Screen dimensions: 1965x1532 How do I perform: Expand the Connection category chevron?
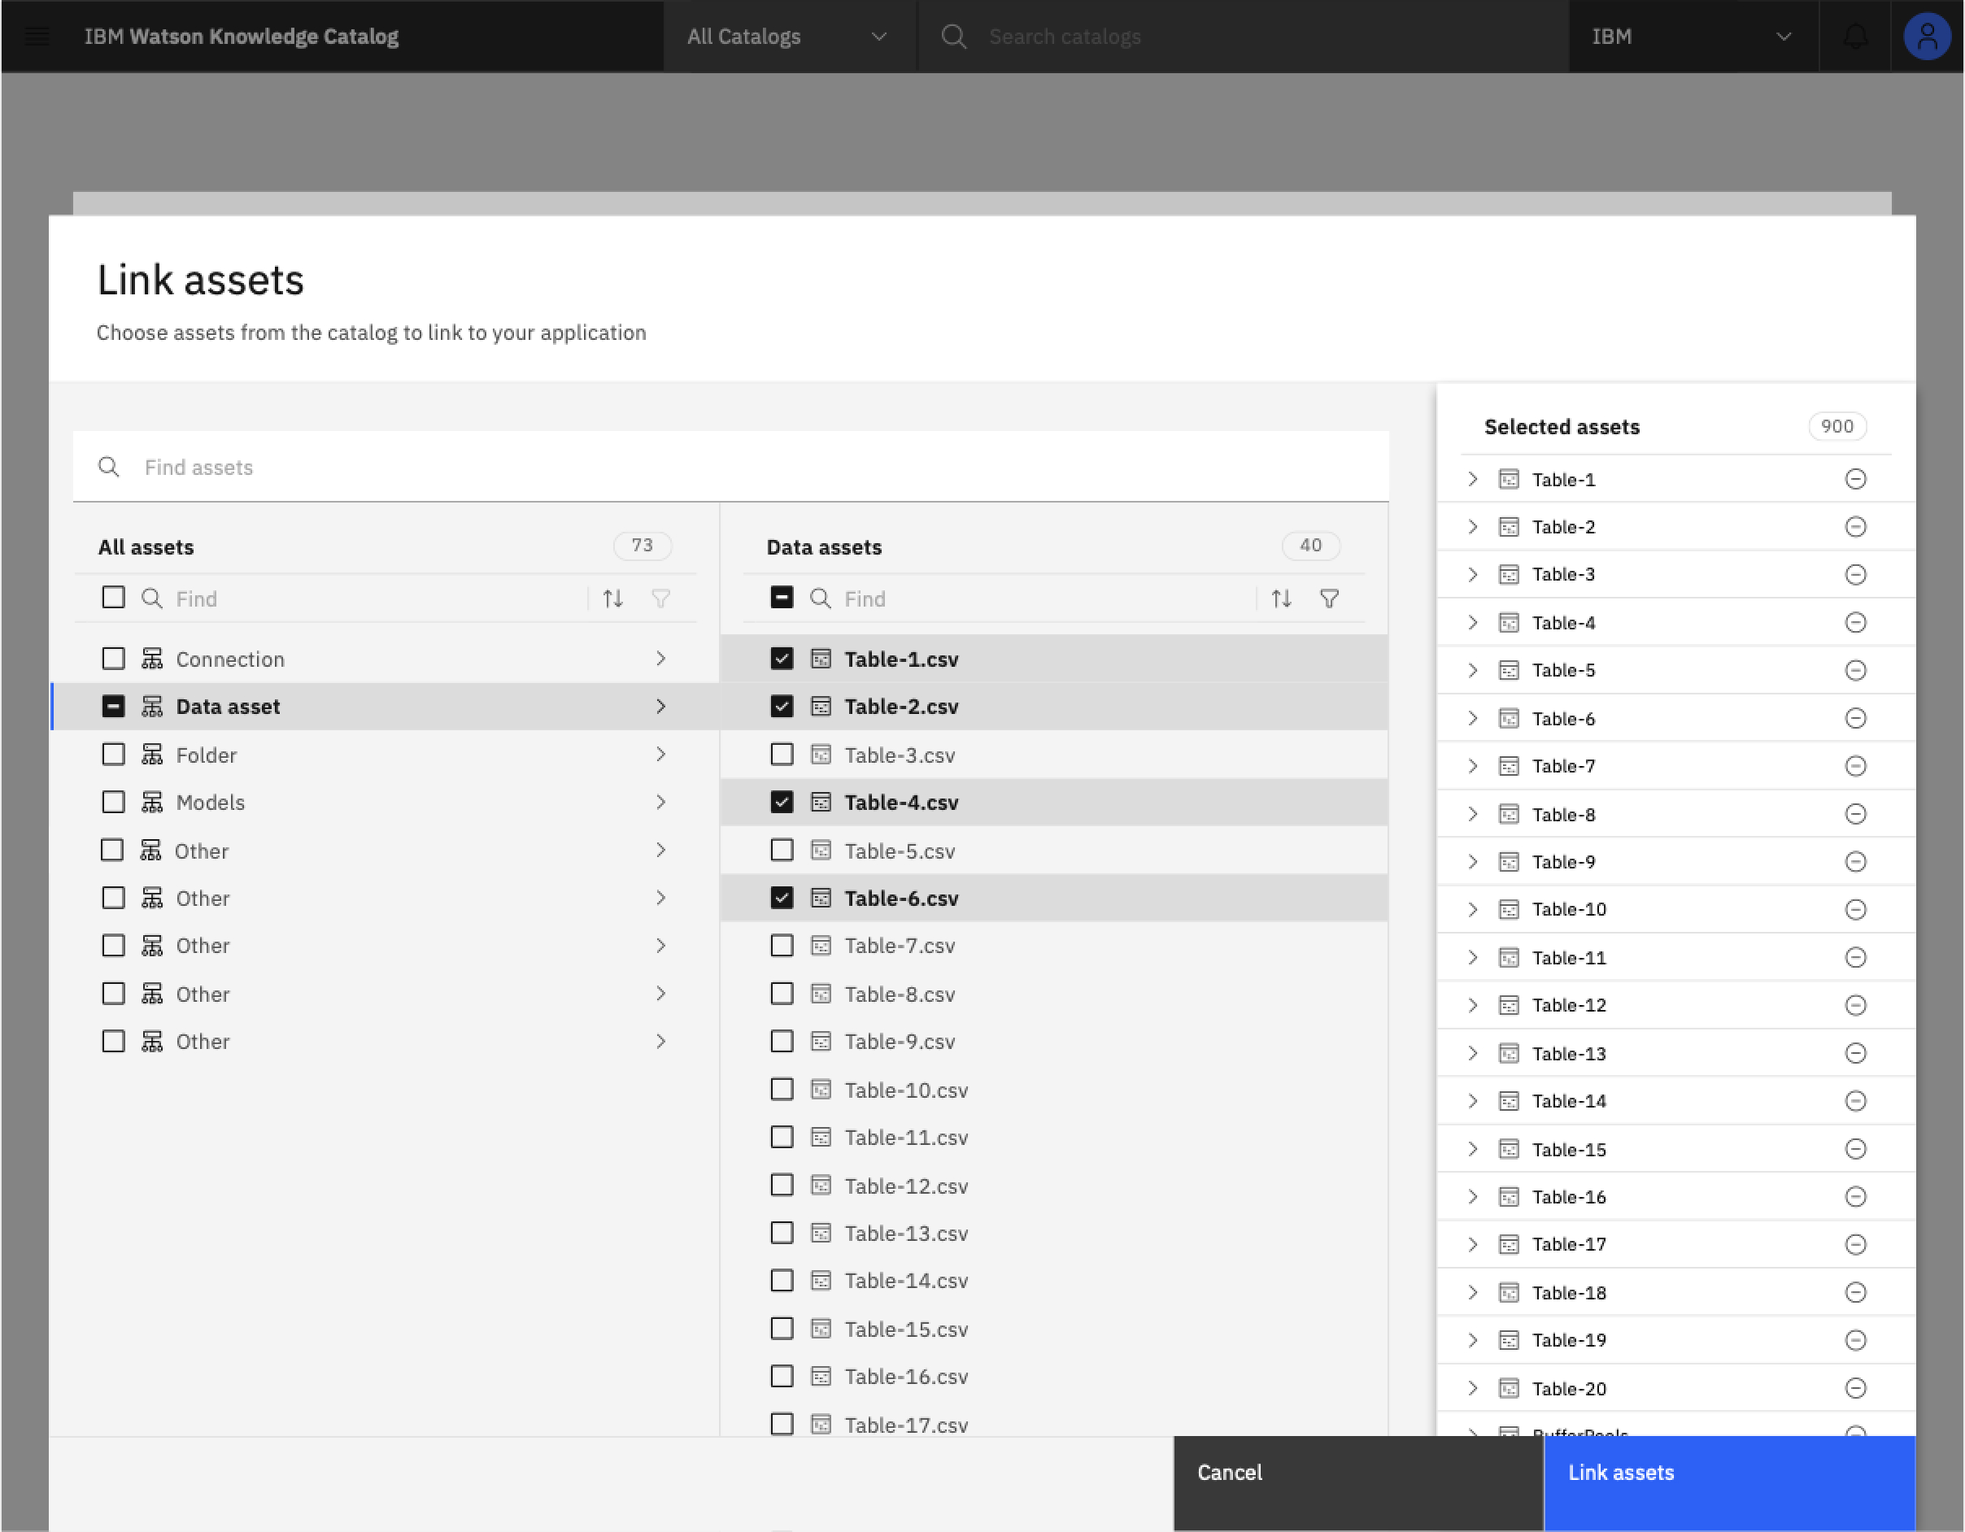[661, 659]
